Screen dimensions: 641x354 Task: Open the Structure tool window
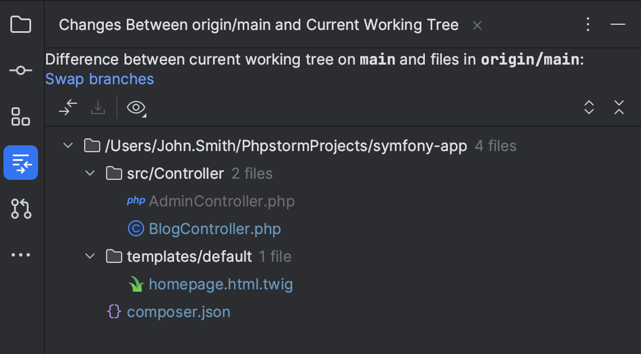[21, 116]
